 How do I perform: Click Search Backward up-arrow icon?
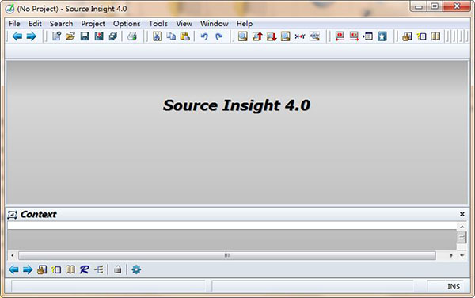(x=257, y=36)
